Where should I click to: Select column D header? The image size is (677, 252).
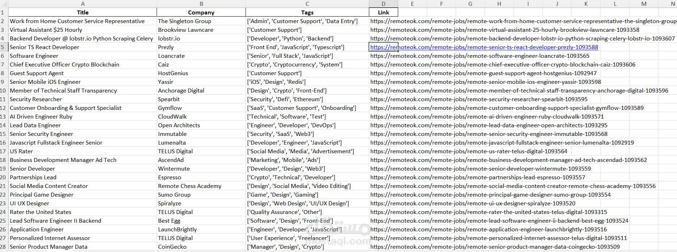point(383,4)
